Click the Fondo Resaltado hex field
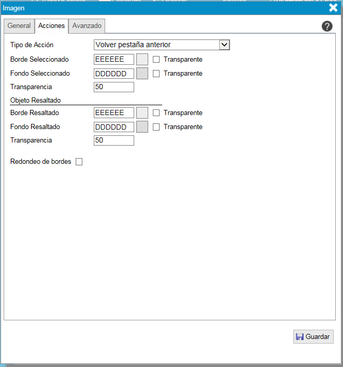This screenshot has width=343, height=367. [x=114, y=127]
